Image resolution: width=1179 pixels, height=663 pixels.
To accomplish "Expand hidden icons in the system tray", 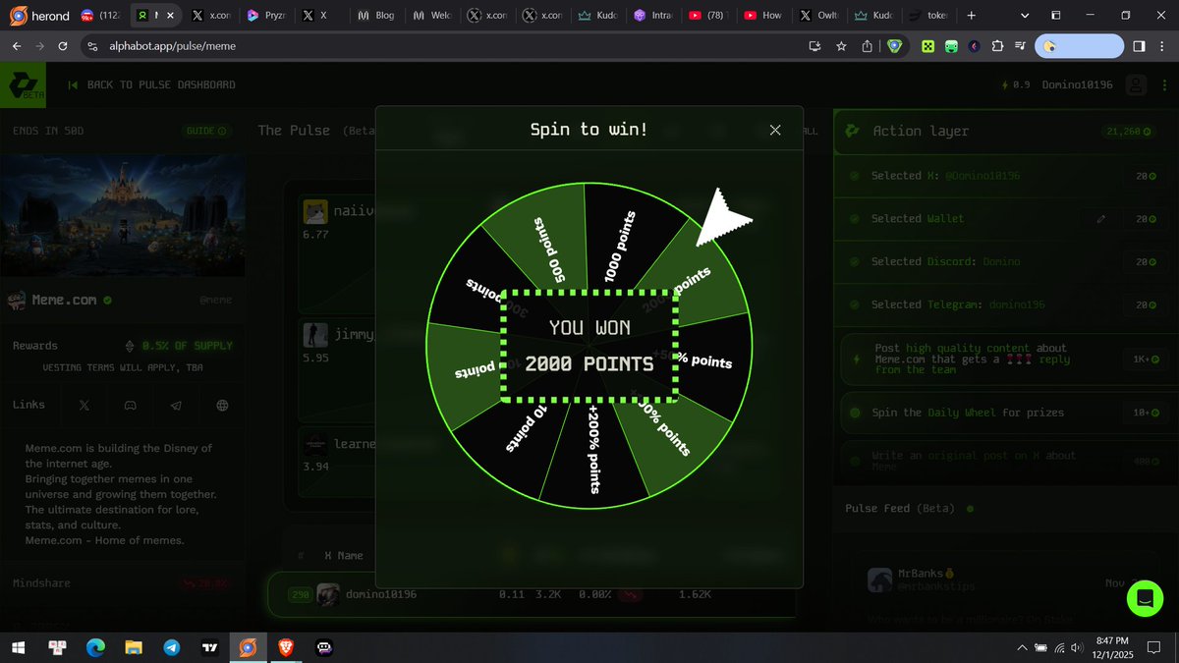I will [1022, 647].
